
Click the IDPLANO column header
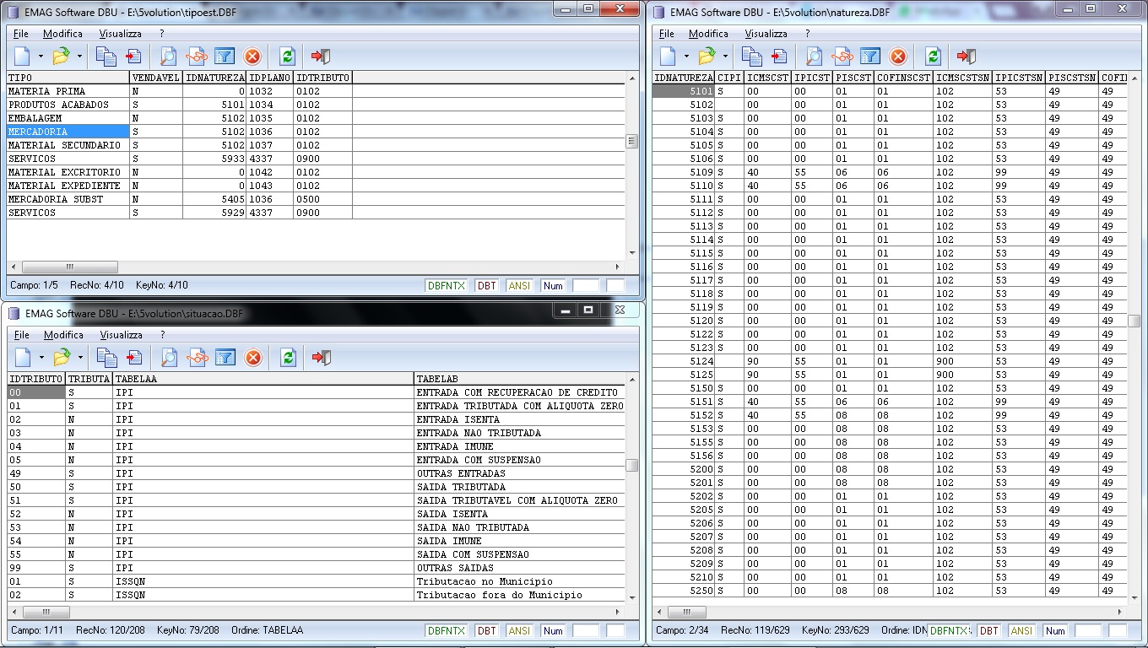pyautogui.click(x=269, y=78)
